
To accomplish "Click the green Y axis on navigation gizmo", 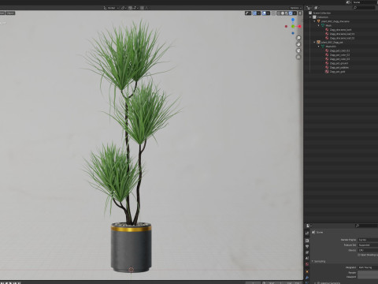I will click(293, 26).
